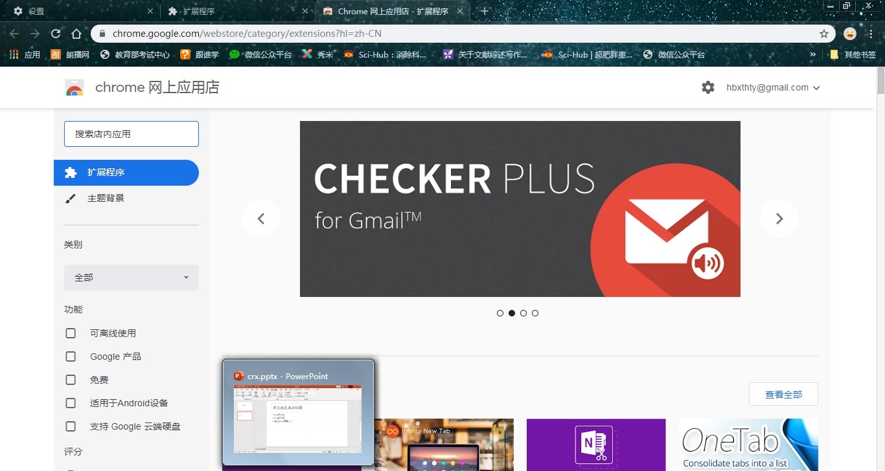Reload the current web page
This screenshot has width=885, height=471.
click(x=56, y=34)
